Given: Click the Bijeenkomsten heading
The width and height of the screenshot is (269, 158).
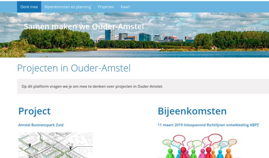Looking at the screenshot, I should [x=192, y=111].
